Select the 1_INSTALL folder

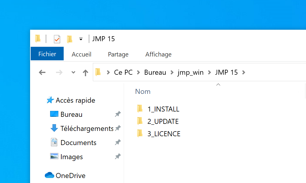[163, 109]
